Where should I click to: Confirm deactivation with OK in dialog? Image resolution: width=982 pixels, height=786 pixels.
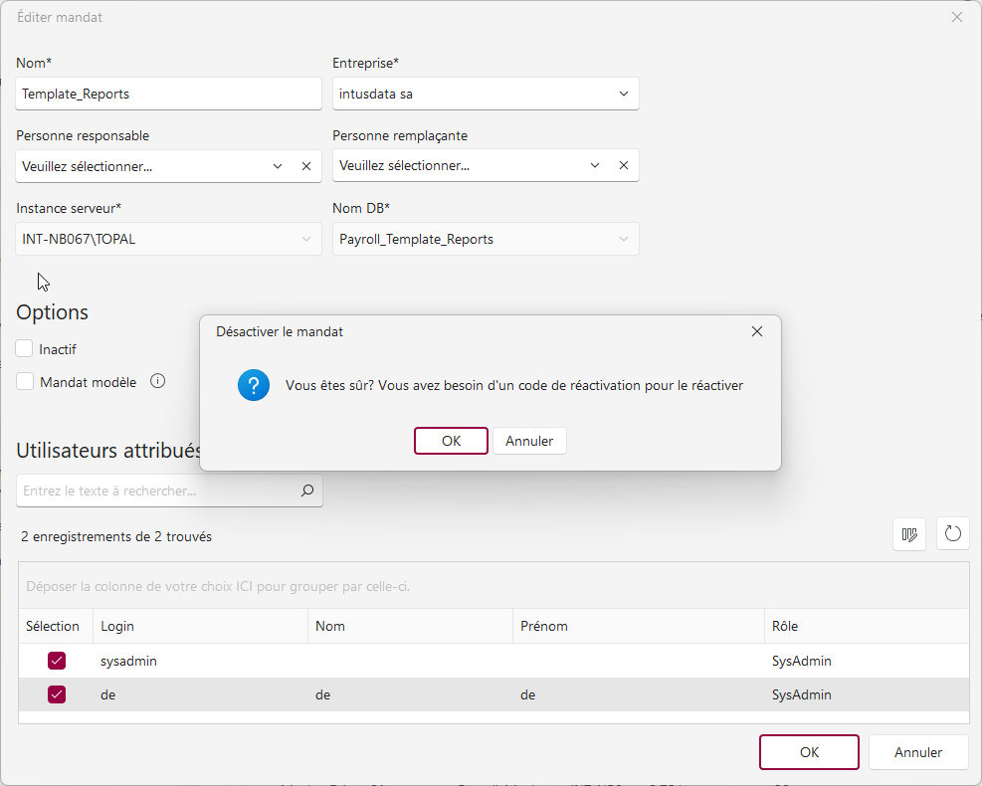[451, 441]
